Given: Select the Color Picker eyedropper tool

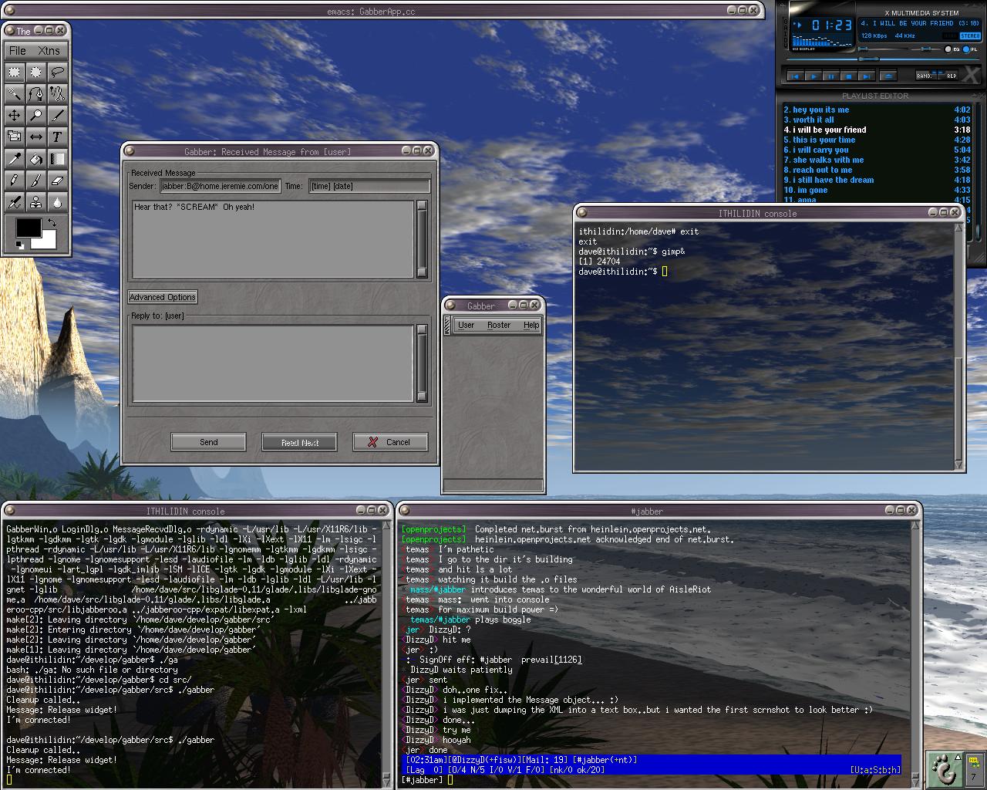Looking at the screenshot, I should click(x=14, y=159).
